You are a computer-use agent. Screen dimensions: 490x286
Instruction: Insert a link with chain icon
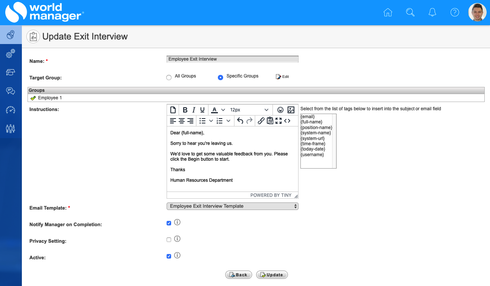click(x=261, y=121)
